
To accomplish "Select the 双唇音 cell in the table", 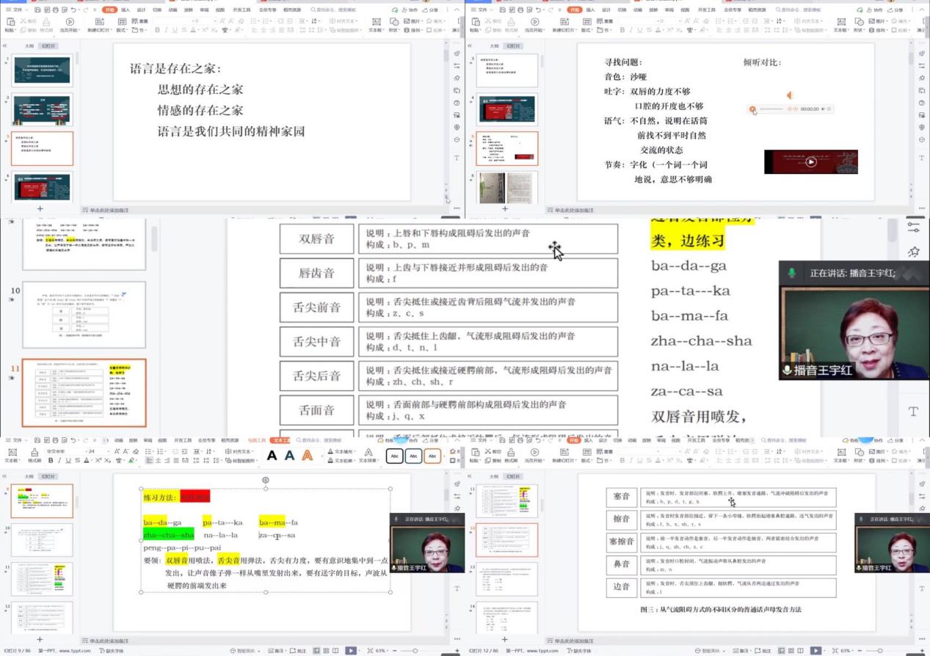I will pos(316,238).
